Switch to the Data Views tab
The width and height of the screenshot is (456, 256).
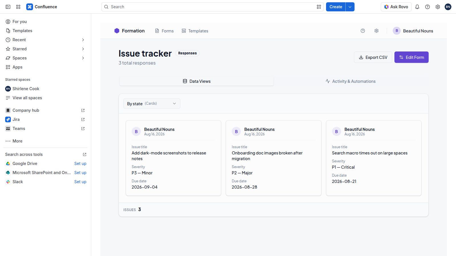(x=197, y=81)
